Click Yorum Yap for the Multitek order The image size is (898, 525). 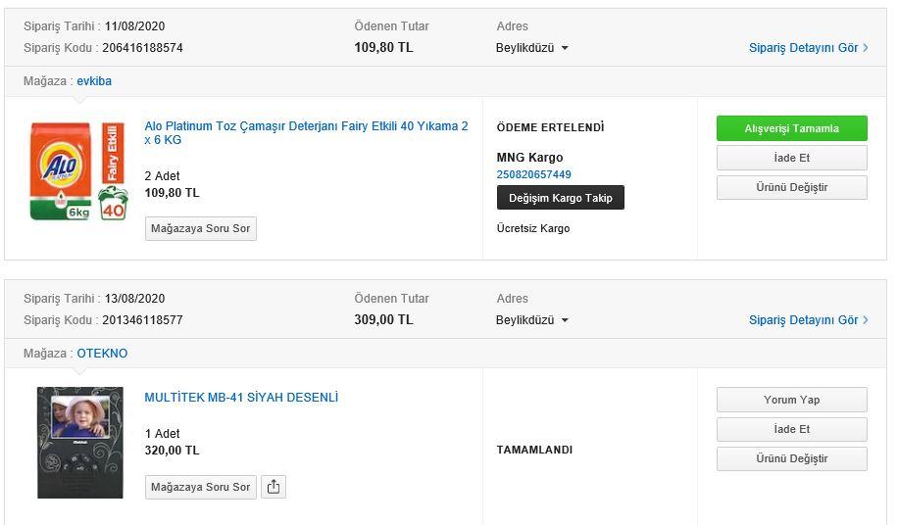[791, 400]
